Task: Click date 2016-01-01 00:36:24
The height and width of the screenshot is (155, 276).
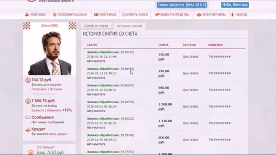Action: click(102, 106)
